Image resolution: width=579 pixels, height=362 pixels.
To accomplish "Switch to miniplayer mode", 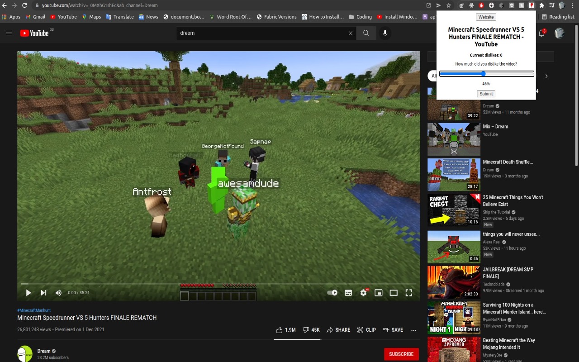I will pos(379,293).
